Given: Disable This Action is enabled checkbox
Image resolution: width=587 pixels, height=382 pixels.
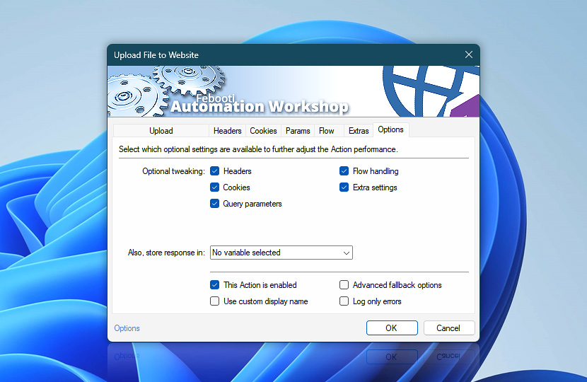Looking at the screenshot, I should 214,285.
